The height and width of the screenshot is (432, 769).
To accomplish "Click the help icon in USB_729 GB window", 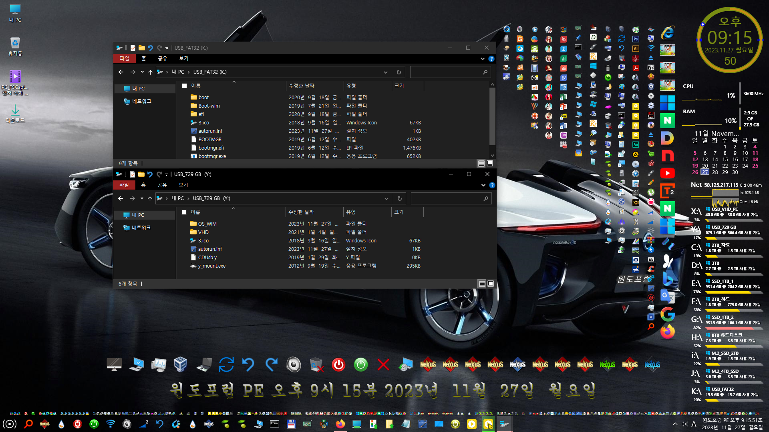I will pos(492,185).
